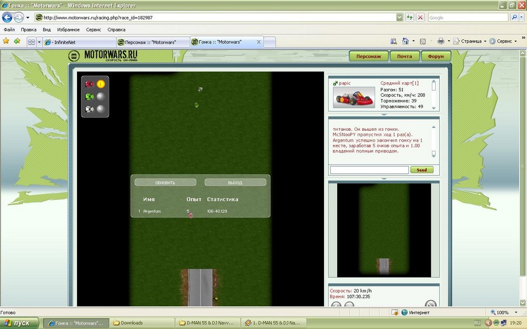Click the research binoculars toolbar icon
527x329 pixels.
(x=394, y=41)
